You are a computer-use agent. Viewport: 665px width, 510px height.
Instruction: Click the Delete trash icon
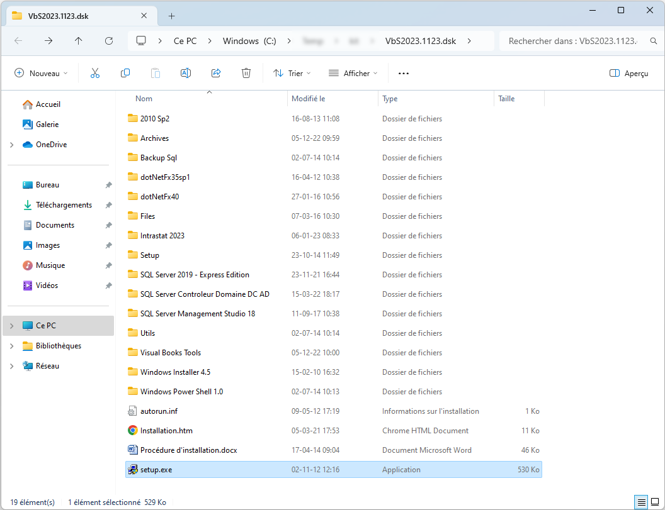pyautogui.click(x=246, y=74)
